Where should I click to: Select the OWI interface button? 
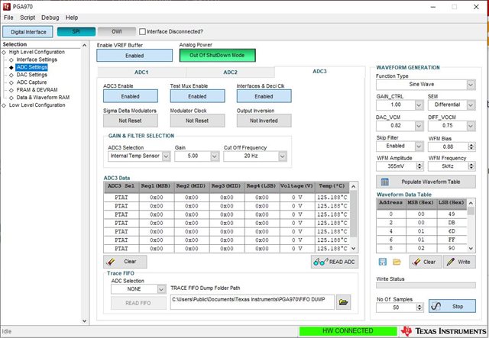[117, 31]
